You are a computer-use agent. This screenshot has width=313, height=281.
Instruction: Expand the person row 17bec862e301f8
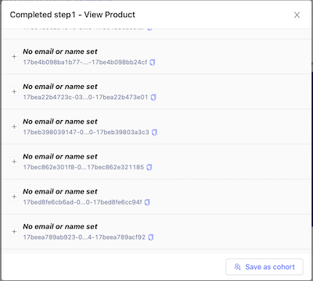coord(14,162)
